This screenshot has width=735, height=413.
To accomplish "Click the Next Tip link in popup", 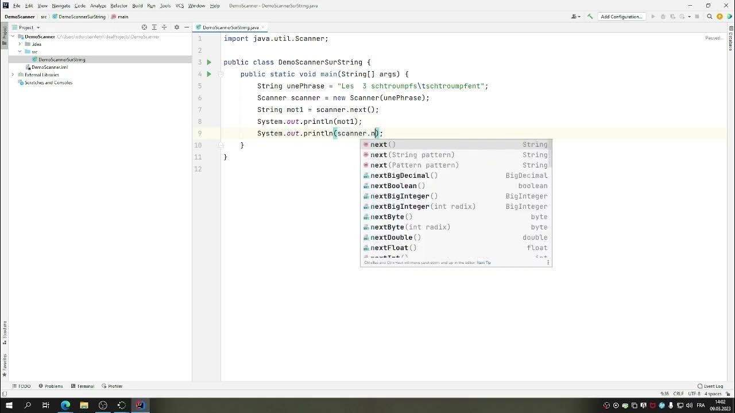I will (483, 263).
